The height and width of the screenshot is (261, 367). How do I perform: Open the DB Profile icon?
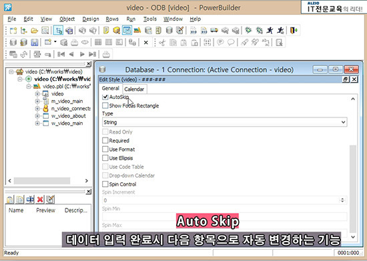coord(148,31)
